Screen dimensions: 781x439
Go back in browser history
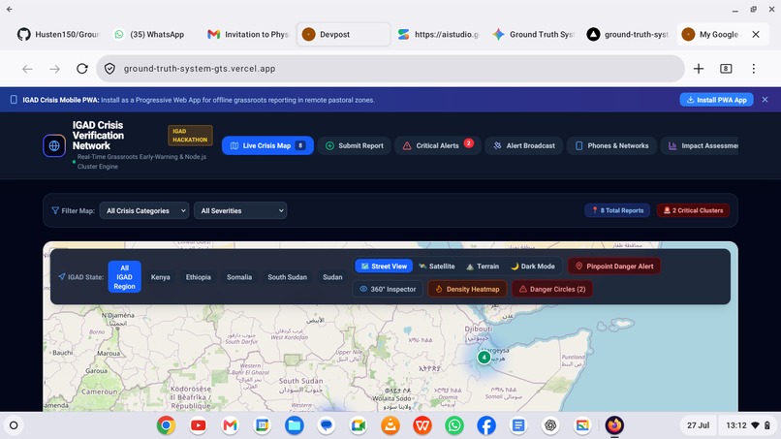[27, 68]
